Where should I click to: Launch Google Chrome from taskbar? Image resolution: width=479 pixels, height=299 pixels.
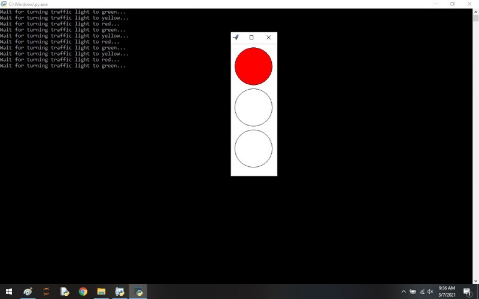pos(83,292)
